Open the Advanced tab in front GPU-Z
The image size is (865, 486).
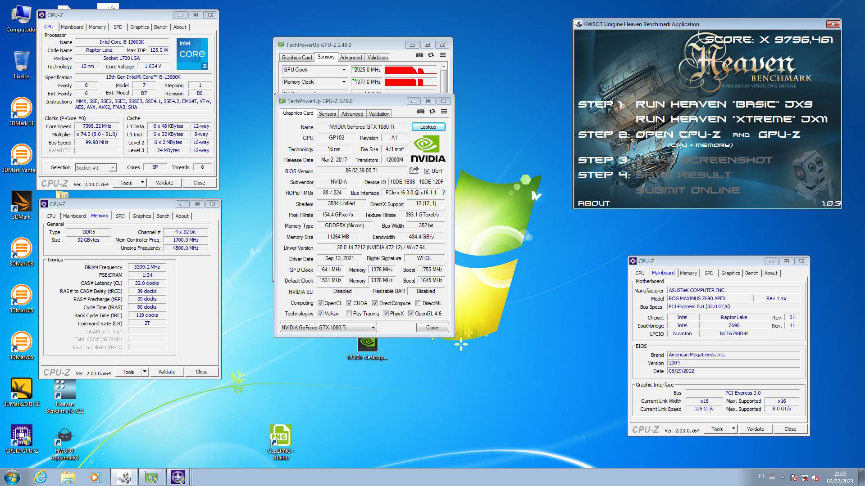(x=352, y=114)
